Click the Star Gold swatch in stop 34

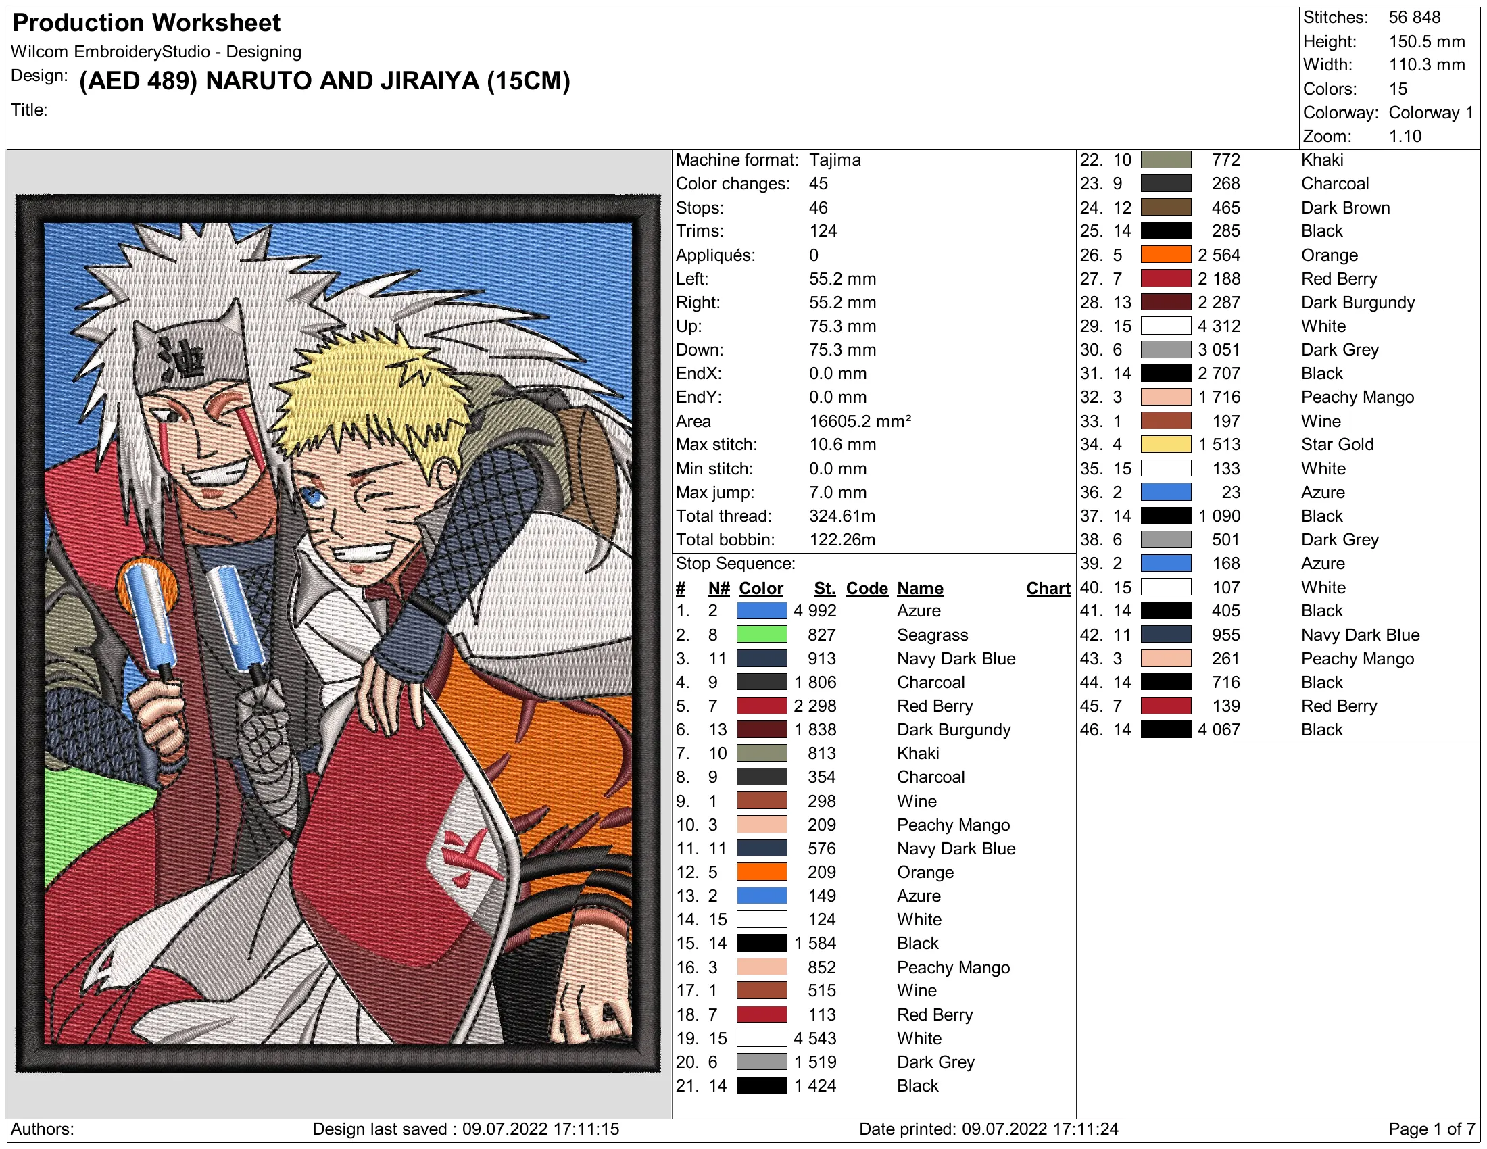1166,445
